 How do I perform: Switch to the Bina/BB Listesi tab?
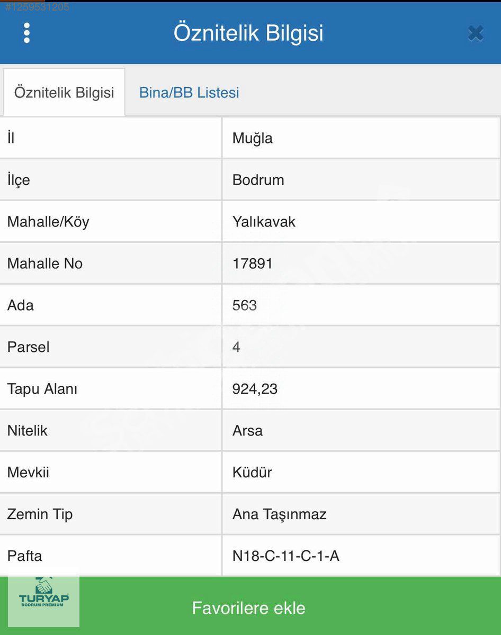pos(189,93)
